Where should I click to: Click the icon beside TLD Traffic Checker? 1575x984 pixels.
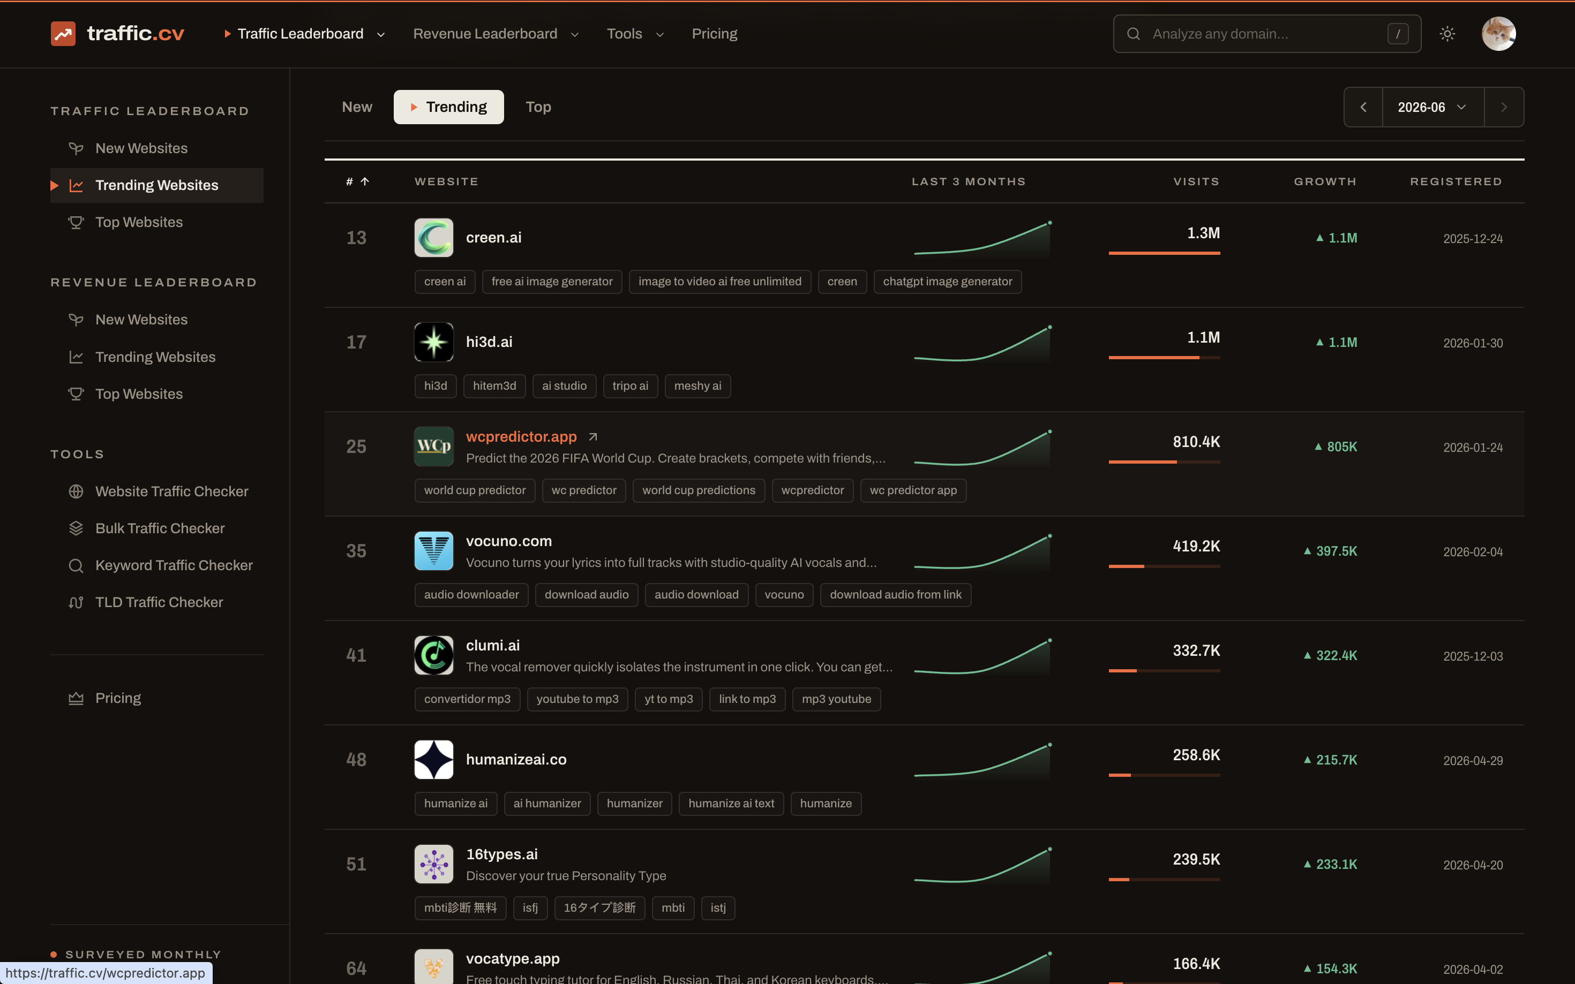[x=76, y=603]
